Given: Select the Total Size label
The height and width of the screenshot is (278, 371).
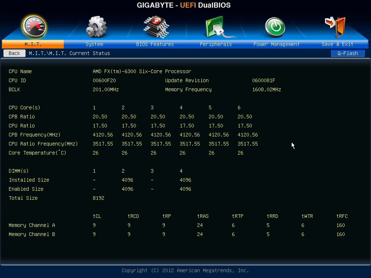Looking at the screenshot, I should pos(23,198).
